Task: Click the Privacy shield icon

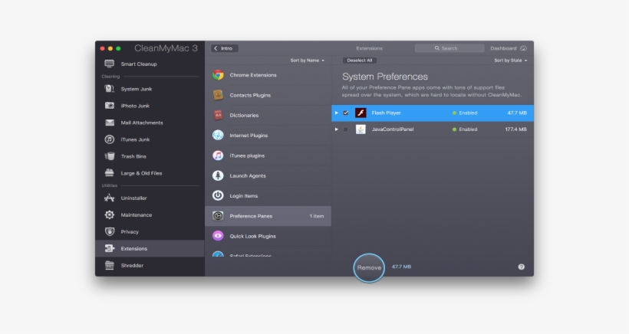Action: coord(109,231)
